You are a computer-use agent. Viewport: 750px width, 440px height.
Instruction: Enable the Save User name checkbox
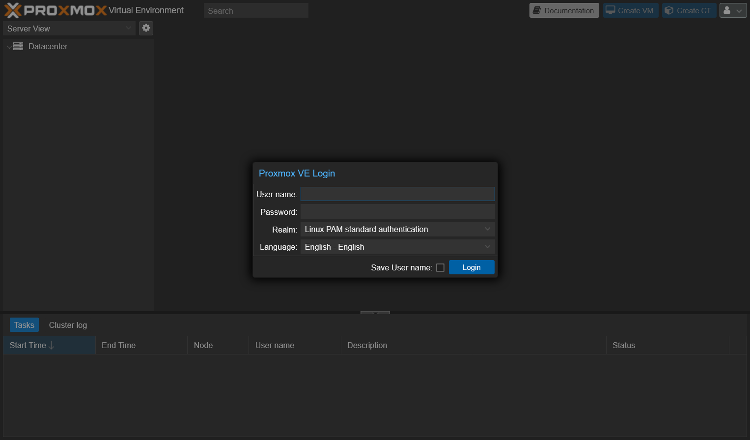(440, 267)
